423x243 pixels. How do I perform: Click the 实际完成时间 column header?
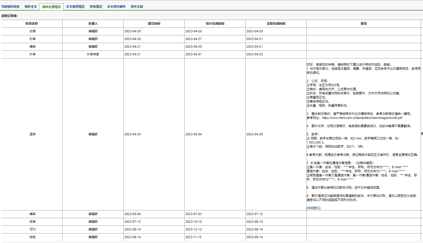coord(276,24)
